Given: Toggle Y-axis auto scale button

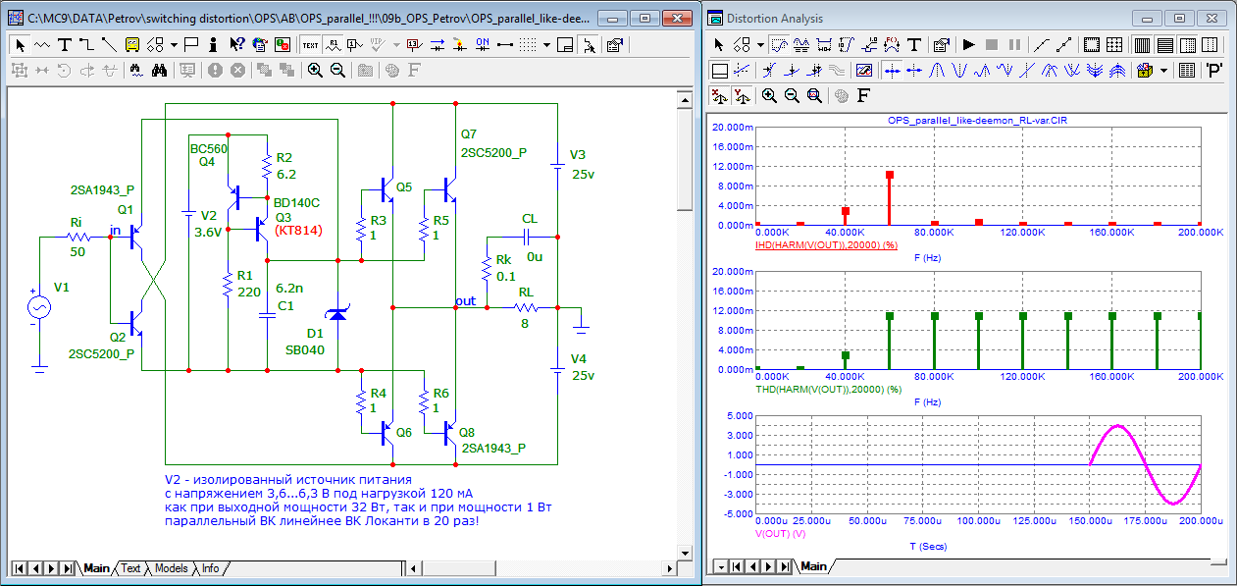Looking at the screenshot, I should click(743, 95).
